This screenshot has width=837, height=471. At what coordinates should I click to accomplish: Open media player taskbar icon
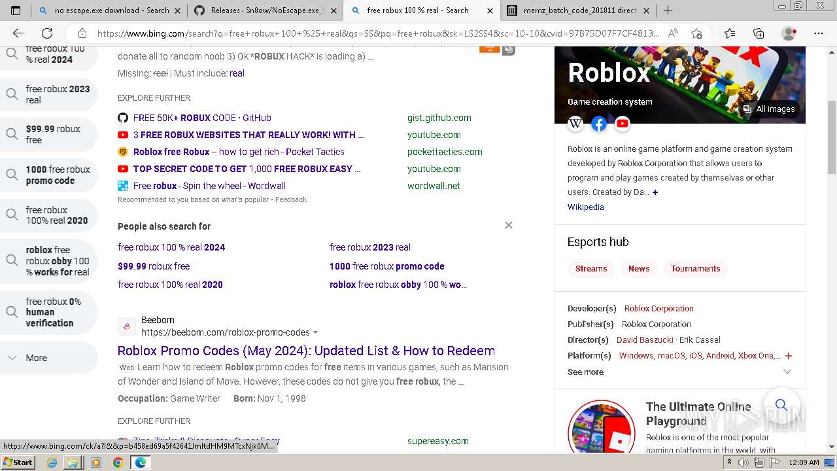click(x=96, y=462)
